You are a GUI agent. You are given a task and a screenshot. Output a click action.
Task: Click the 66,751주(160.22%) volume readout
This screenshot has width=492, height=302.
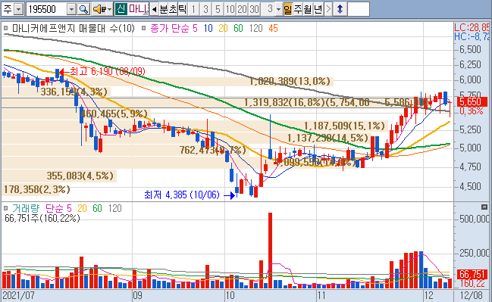42,218
